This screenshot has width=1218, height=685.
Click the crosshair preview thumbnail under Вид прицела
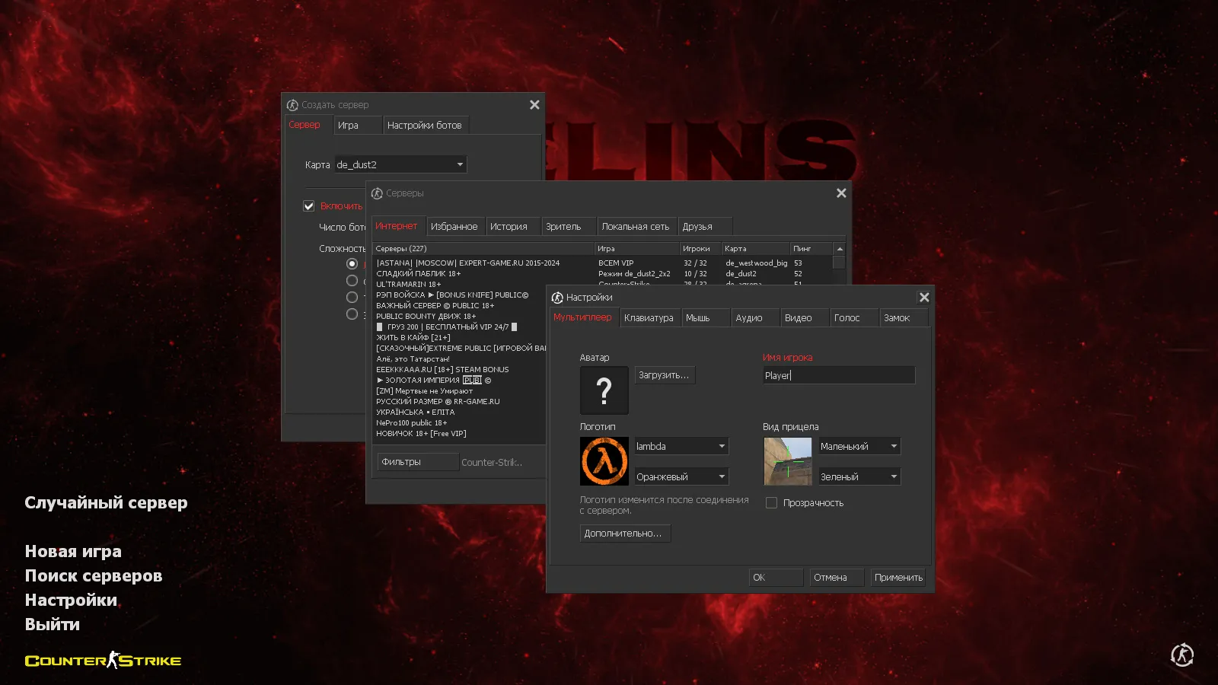tap(787, 461)
